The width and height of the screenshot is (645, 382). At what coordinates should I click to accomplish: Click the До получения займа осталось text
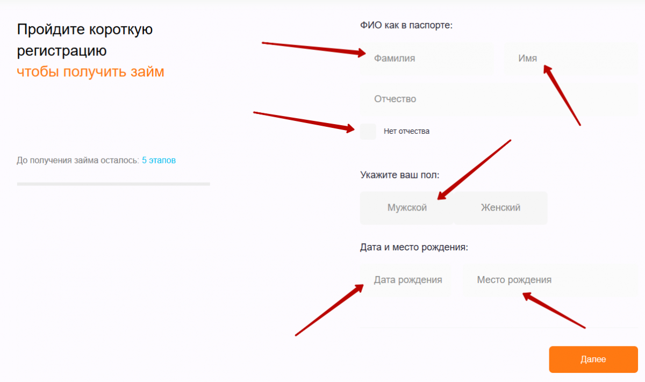pos(78,161)
